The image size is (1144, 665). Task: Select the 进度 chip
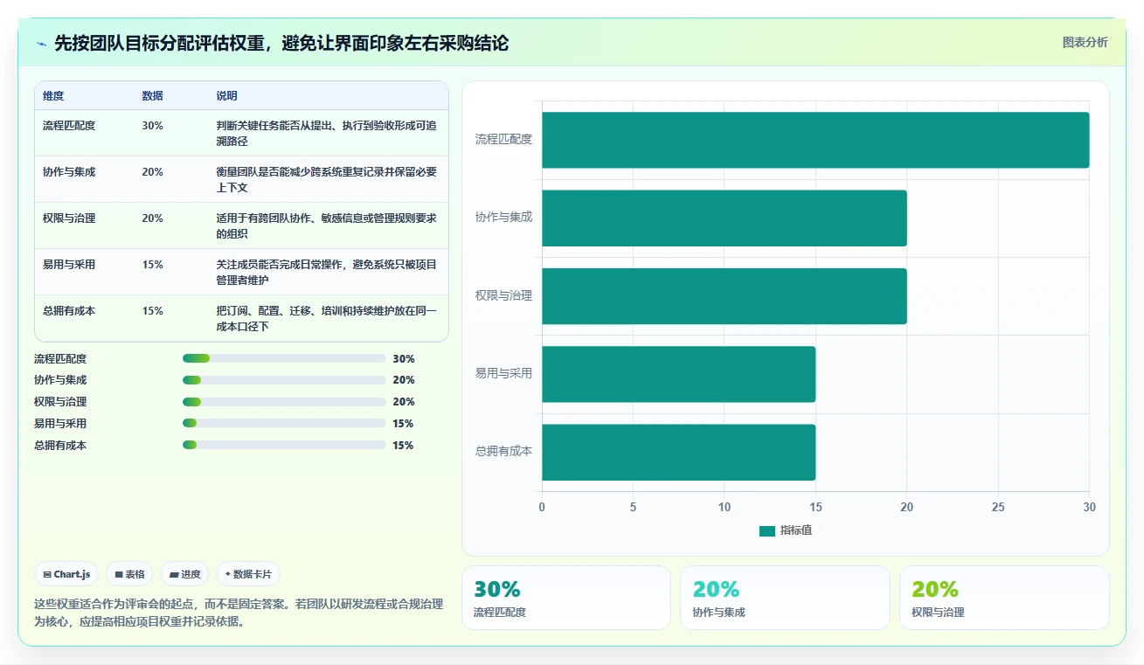(184, 574)
